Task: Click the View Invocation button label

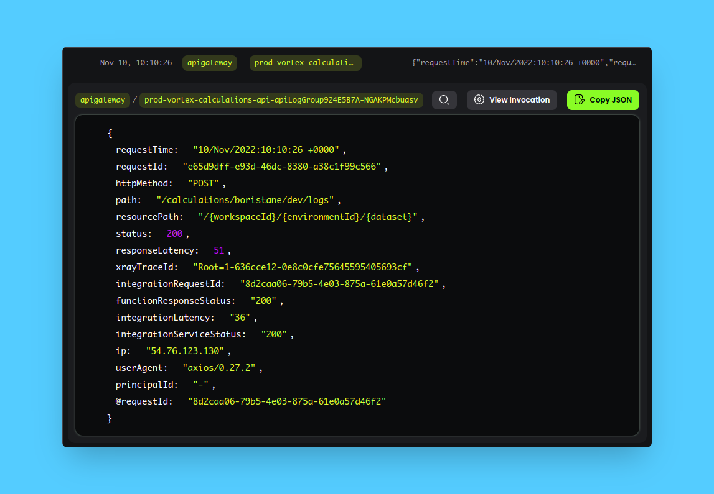Action: coord(519,100)
